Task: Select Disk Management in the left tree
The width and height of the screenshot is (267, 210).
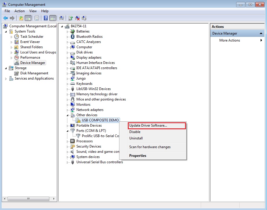Action: (x=34, y=73)
